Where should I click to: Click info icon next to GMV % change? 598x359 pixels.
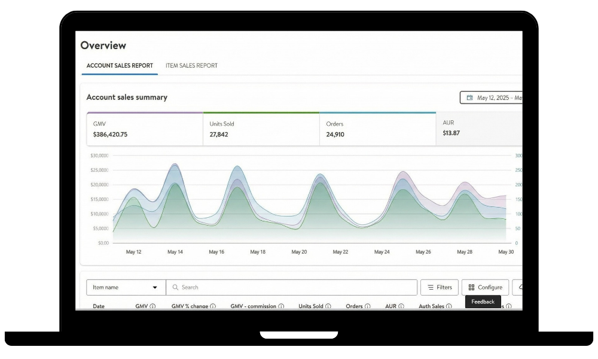pyautogui.click(x=213, y=306)
